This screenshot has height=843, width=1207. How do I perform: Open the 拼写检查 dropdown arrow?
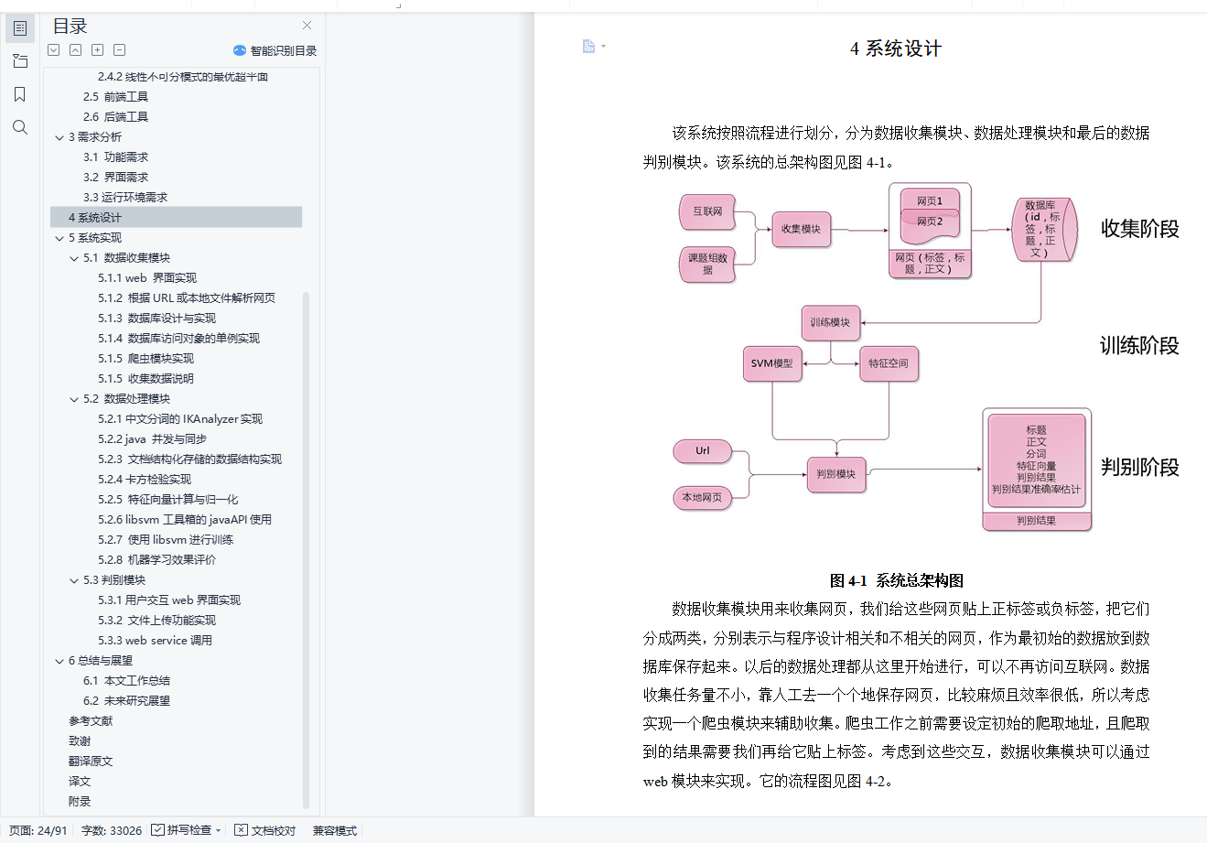tap(219, 831)
